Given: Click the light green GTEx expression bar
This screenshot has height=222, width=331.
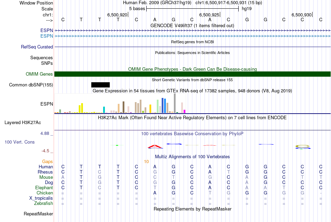Looking at the screenshot, I should pyautogui.click(x=158, y=106).
